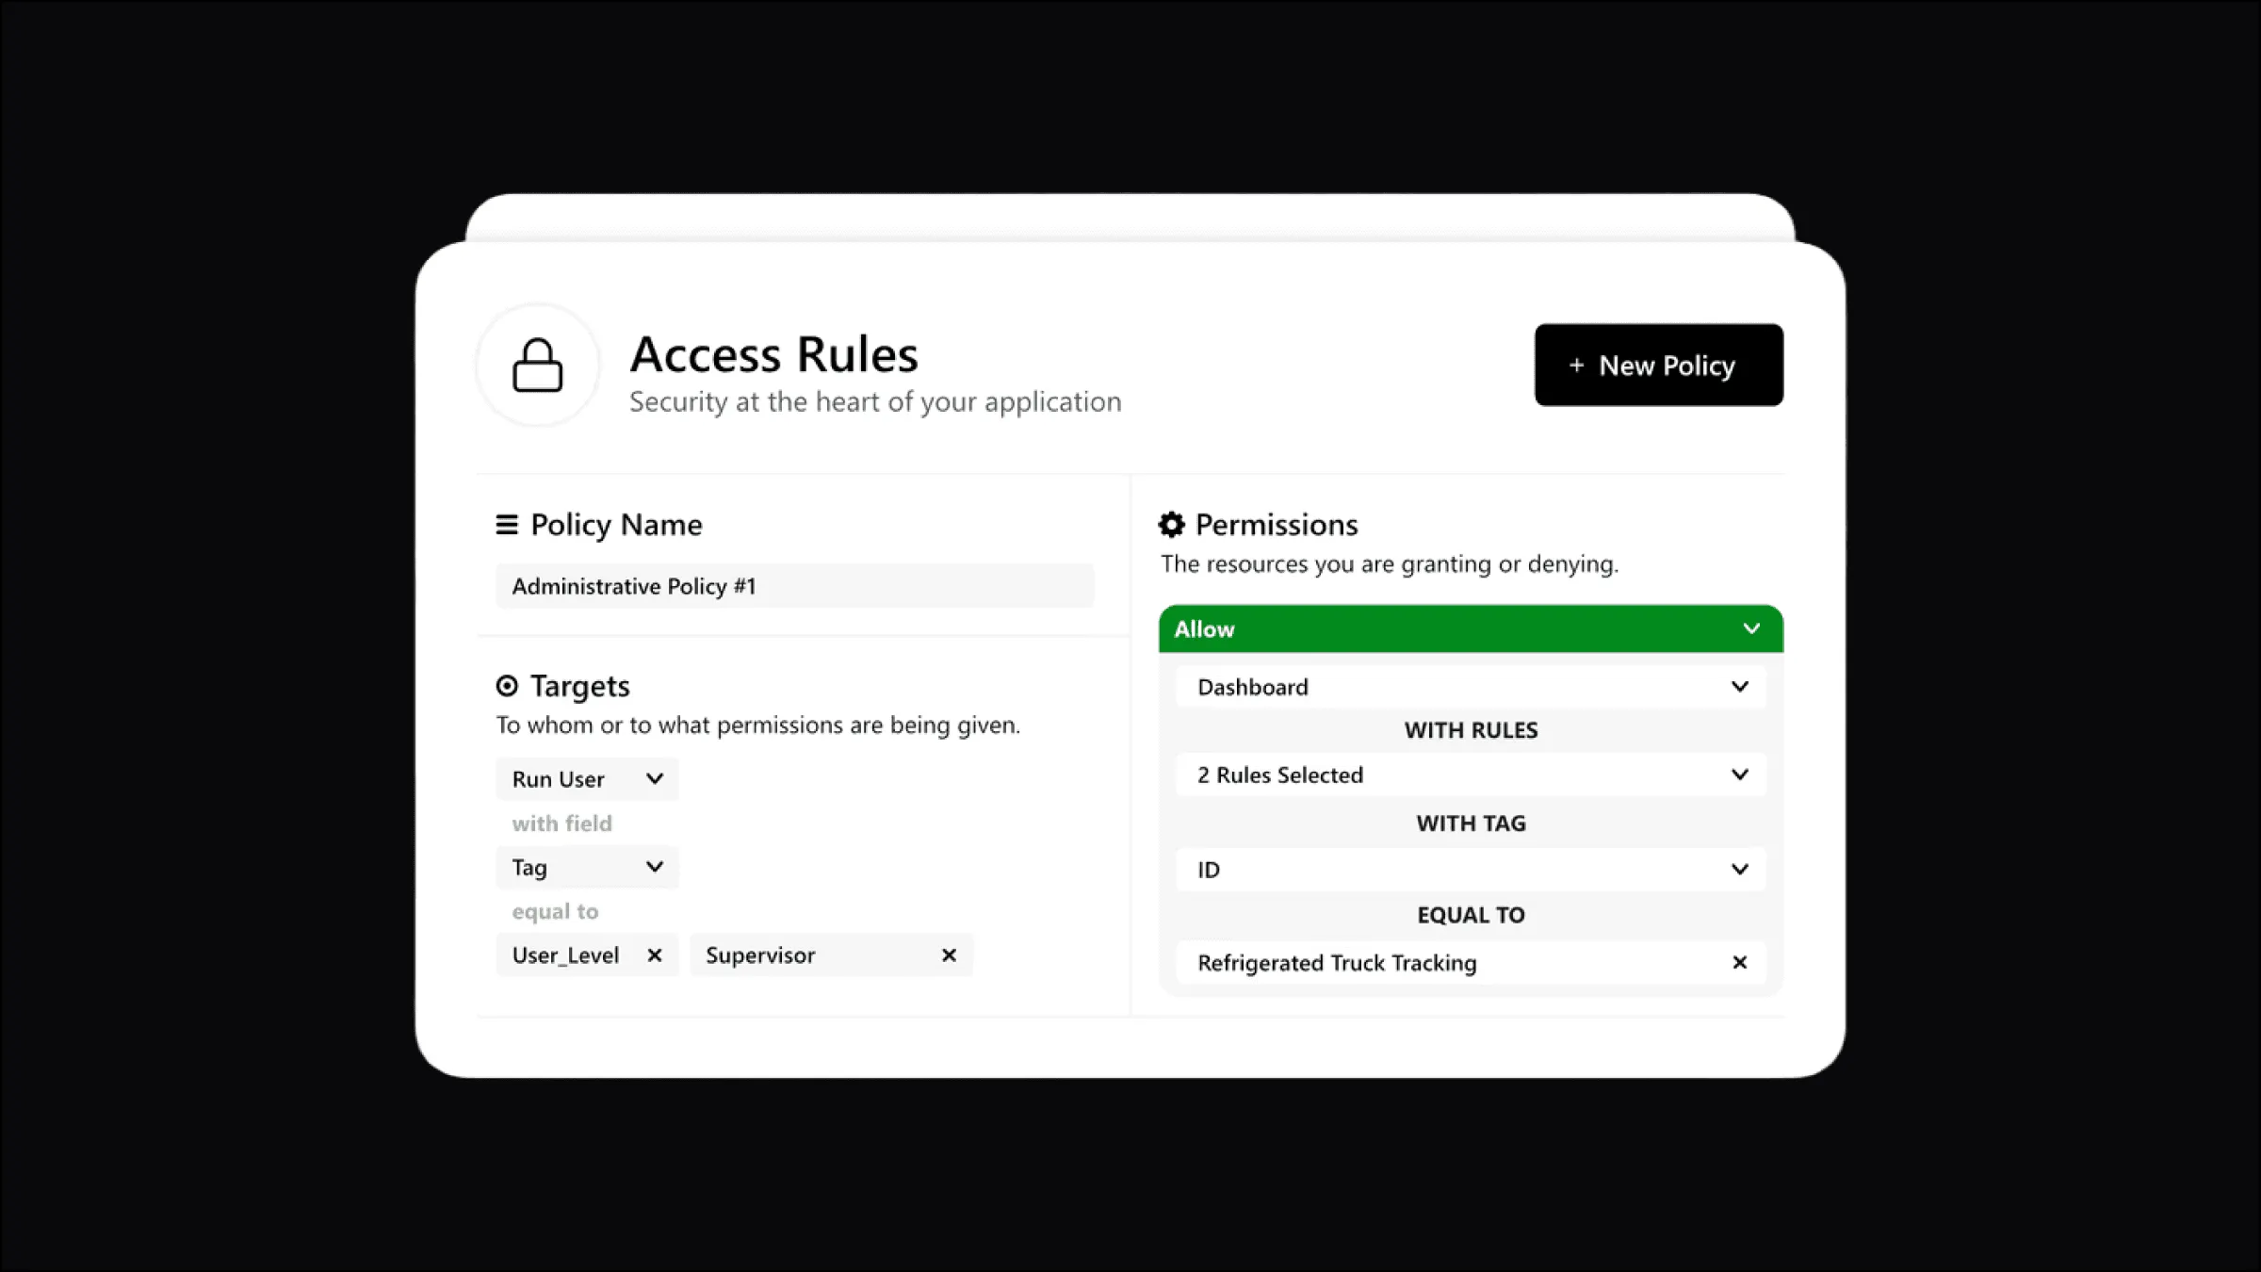The height and width of the screenshot is (1272, 2261).
Task: Click the target icon beside Targets heading
Action: (x=510, y=686)
